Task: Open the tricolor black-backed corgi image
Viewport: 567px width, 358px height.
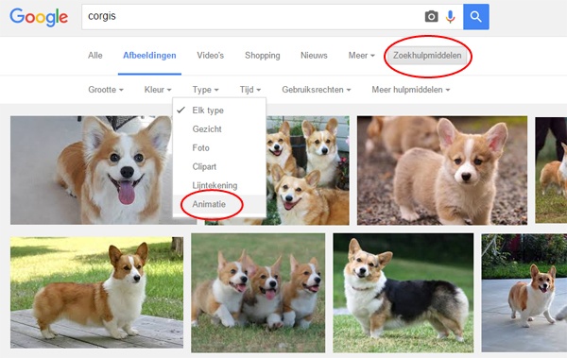Action: click(x=404, y=293)
